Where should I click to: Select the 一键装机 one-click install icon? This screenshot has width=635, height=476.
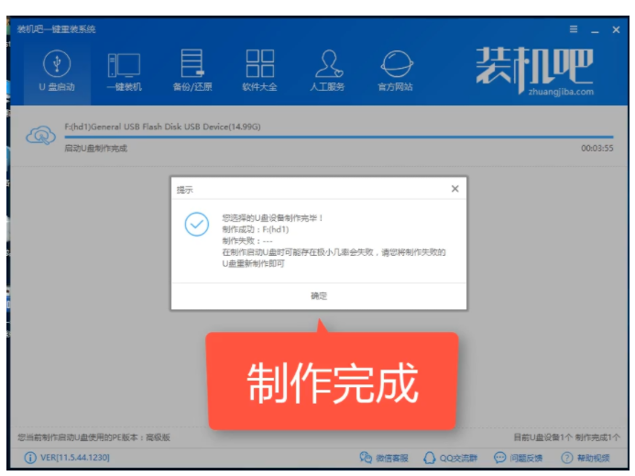[124, 71]
